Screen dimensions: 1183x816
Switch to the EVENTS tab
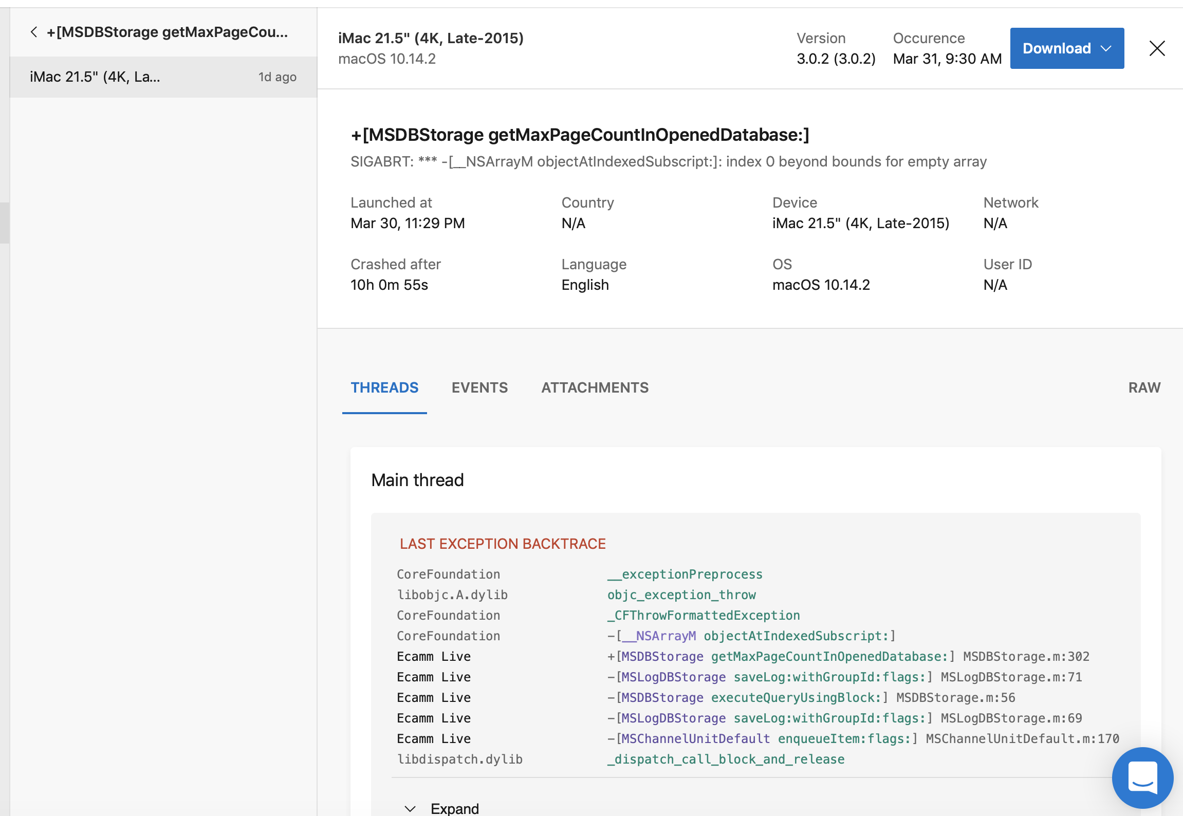tap(479, 387)
